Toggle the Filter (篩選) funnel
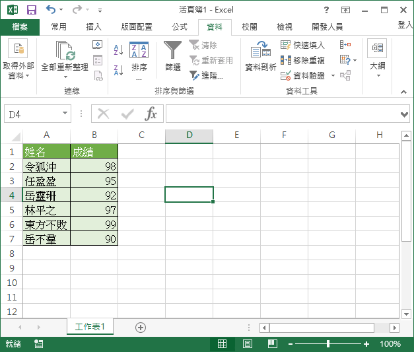Image resolution: width=414 pixels, height=352 pixels. tap(173, 56)
